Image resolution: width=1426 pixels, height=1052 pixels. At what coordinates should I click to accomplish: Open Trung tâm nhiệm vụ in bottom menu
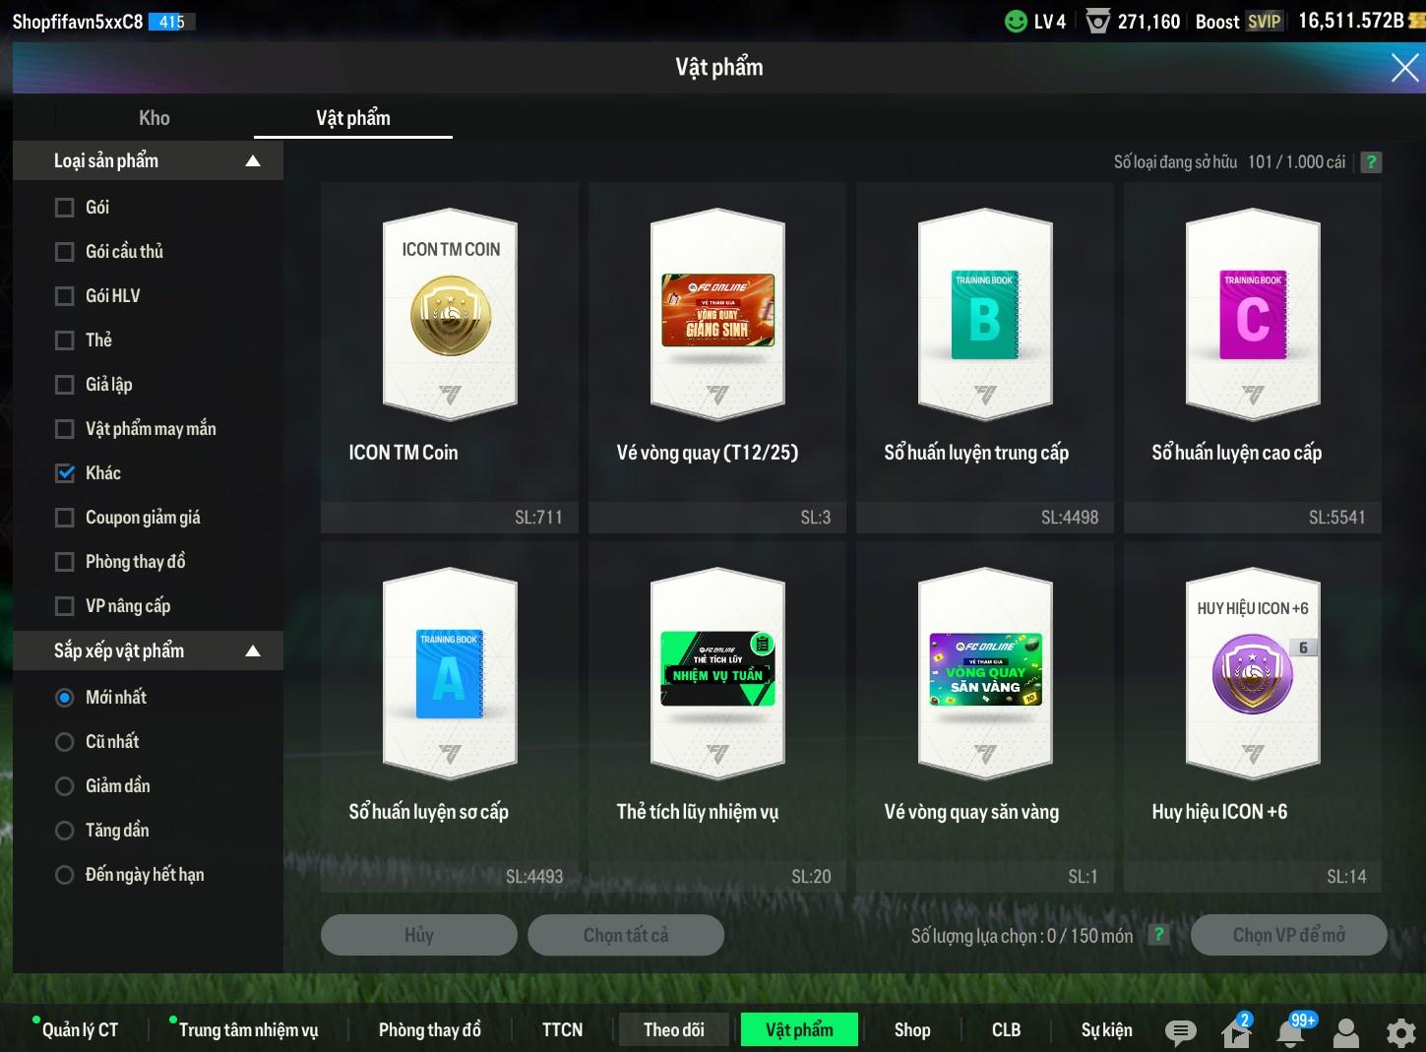[x=248, y=1029]
